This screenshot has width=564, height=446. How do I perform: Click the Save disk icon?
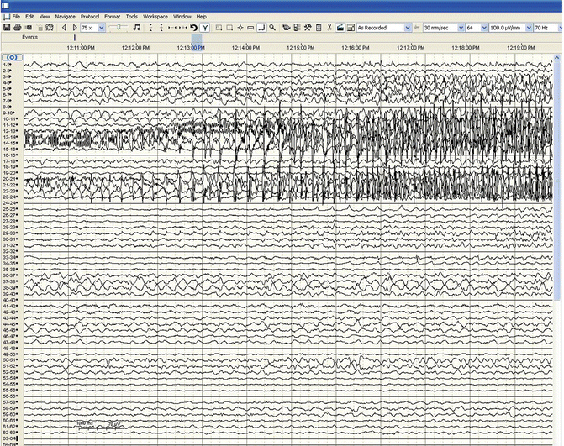7,28
